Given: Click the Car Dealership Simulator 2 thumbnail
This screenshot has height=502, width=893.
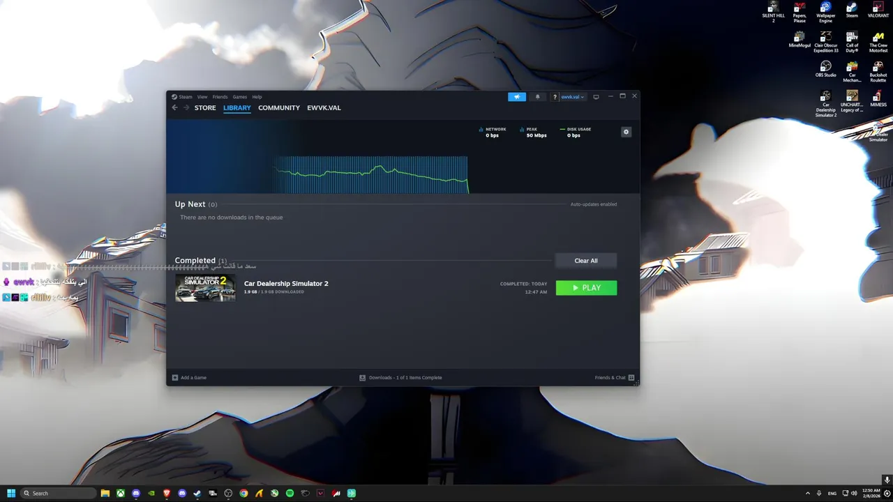Looking at the screenshot, I should click(x=205, y=288).
